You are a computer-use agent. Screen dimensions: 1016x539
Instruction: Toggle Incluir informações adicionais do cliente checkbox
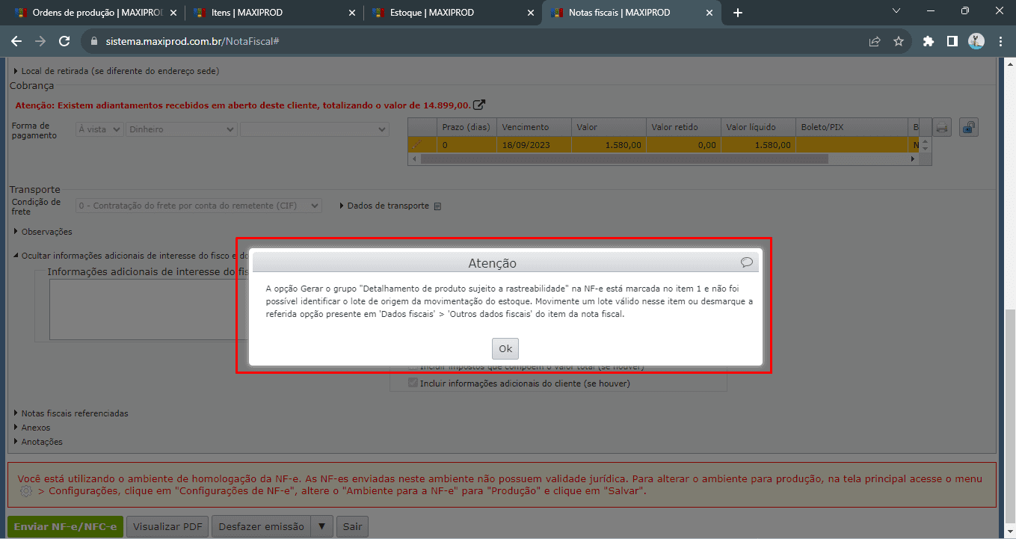click(413, 384)
